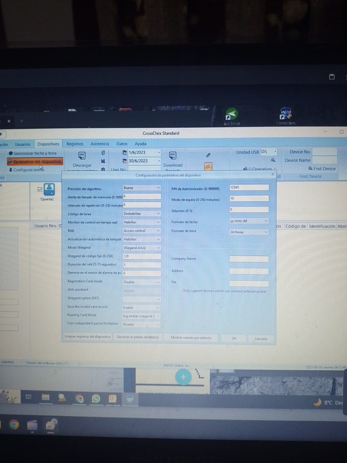Open Registration Card mode dropdown
The image size is (347, 463).
click(142, 282)
